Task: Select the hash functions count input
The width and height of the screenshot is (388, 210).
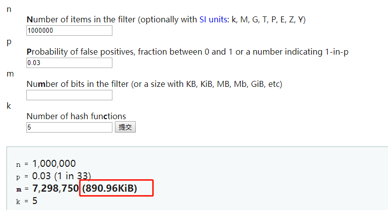Action: click(x=69, y=127)
